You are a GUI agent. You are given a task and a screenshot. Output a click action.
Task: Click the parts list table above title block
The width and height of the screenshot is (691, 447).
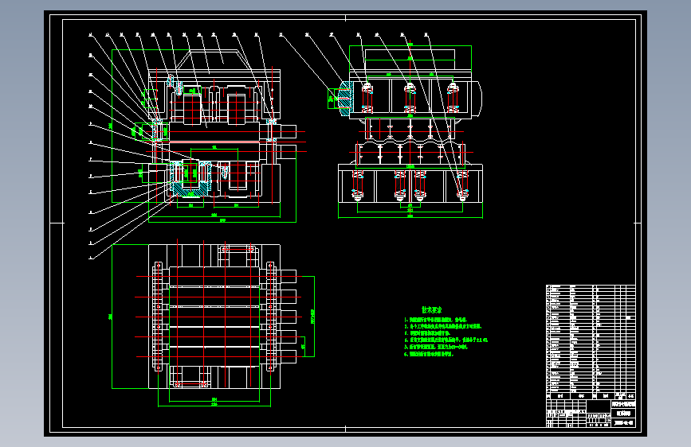click(x=591, y=342)
